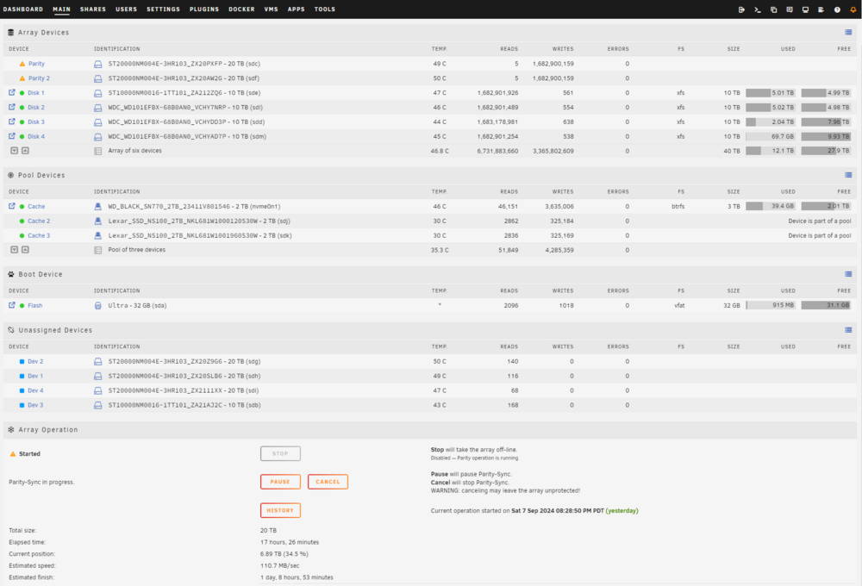Open the orange notifications bell
This screenshot has height=586, width=862.
[853, 9]
